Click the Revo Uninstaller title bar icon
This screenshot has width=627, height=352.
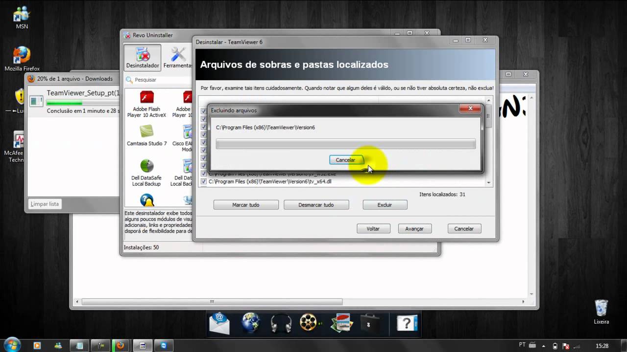[x=127, y=35]
